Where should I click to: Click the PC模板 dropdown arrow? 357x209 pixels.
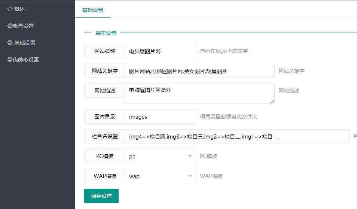(x=190, y=156)
